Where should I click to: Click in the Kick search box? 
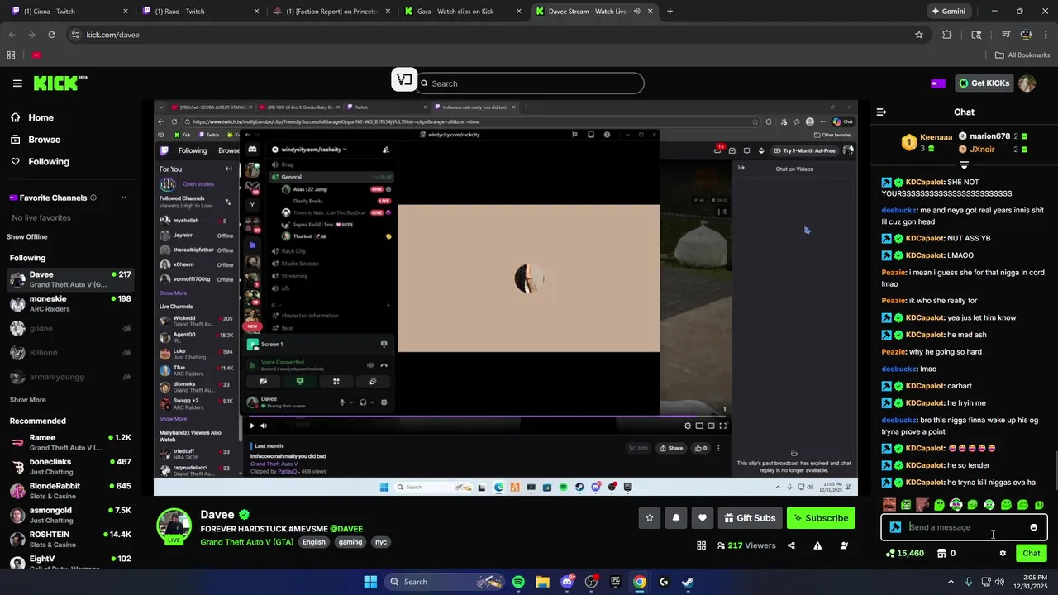pos(530,83)
